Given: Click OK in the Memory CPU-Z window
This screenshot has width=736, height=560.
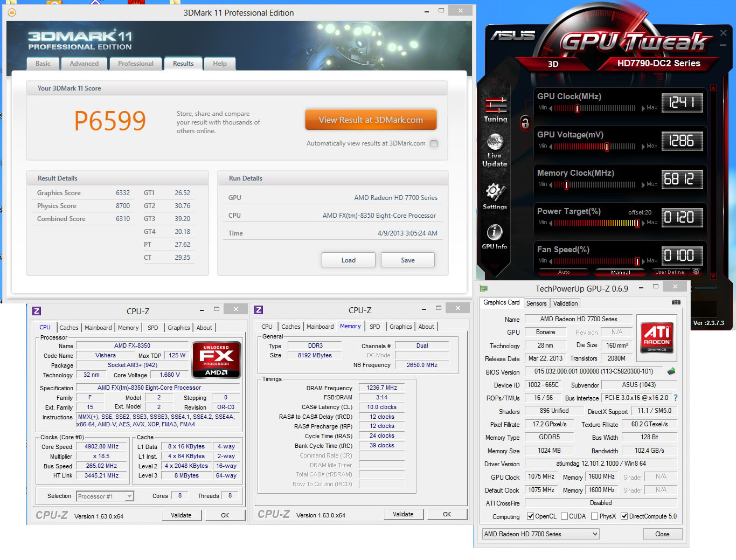Looking at the screenshot, I should (x=447, y=514).
